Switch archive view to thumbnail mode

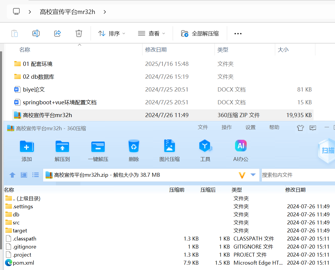[24, 175]
